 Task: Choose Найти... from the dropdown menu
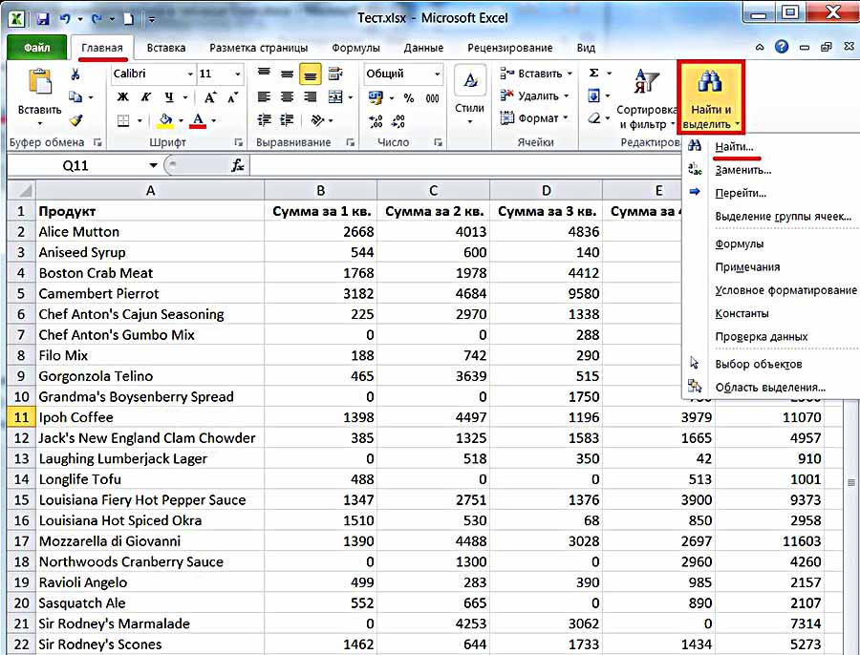pyautogui.click(x=734, y=147)
